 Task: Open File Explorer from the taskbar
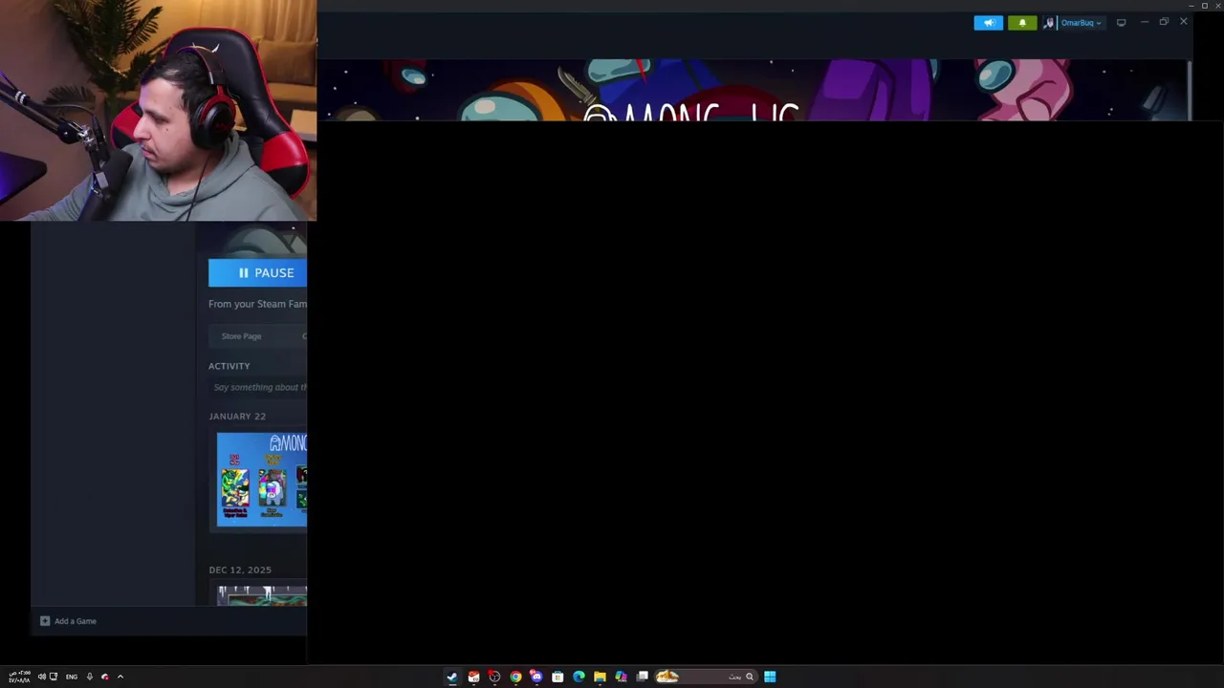pyautogui.click(x=600, y=677)
